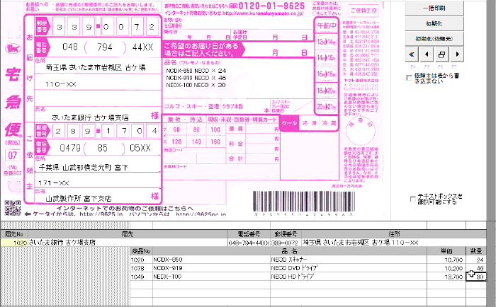Select postal code cell 339-0072
Viewport: 496px width, 307px height.
pyautogui.click(x=286, y=243)
